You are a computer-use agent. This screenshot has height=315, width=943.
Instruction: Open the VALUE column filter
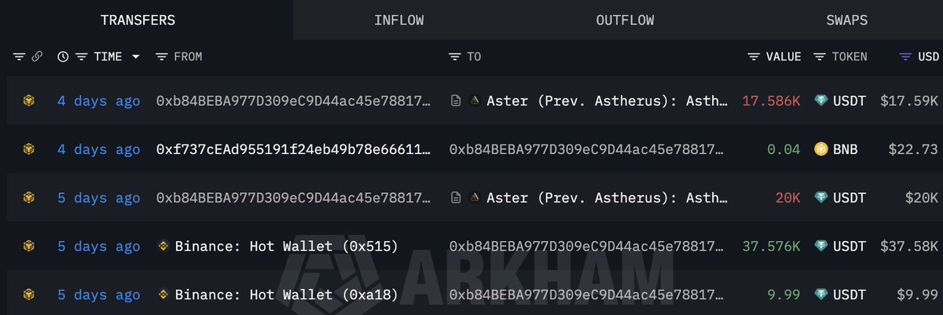(754, 57)
